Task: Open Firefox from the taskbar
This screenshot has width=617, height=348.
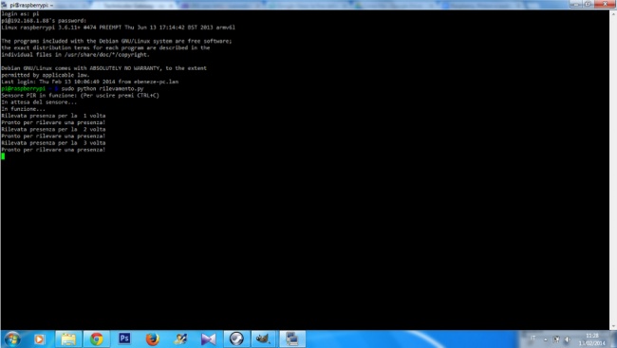Action: (x=152, y=339)
